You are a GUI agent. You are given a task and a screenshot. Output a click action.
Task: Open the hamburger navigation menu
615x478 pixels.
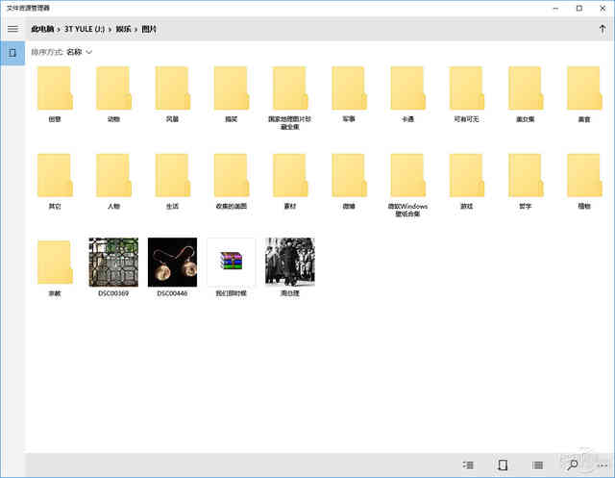click(12, 29)
